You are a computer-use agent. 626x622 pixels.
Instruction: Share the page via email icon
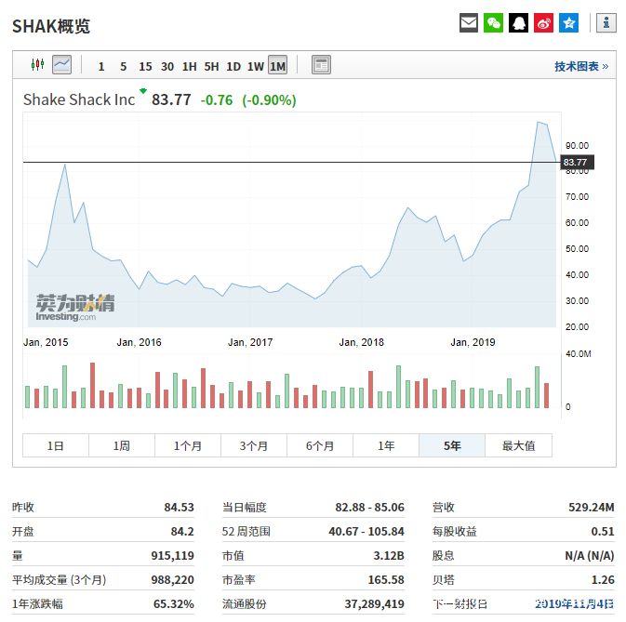(x=469, y=23)
